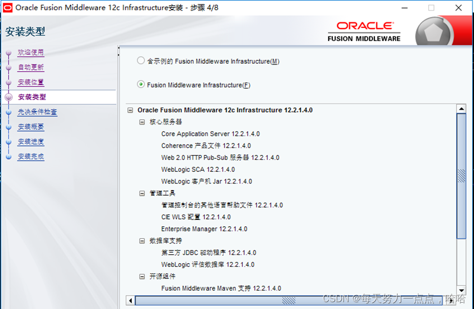The image size is (474, 309).
Task: Click the step bullet beside 欢迎使用
Action: [x=9, y=53]
